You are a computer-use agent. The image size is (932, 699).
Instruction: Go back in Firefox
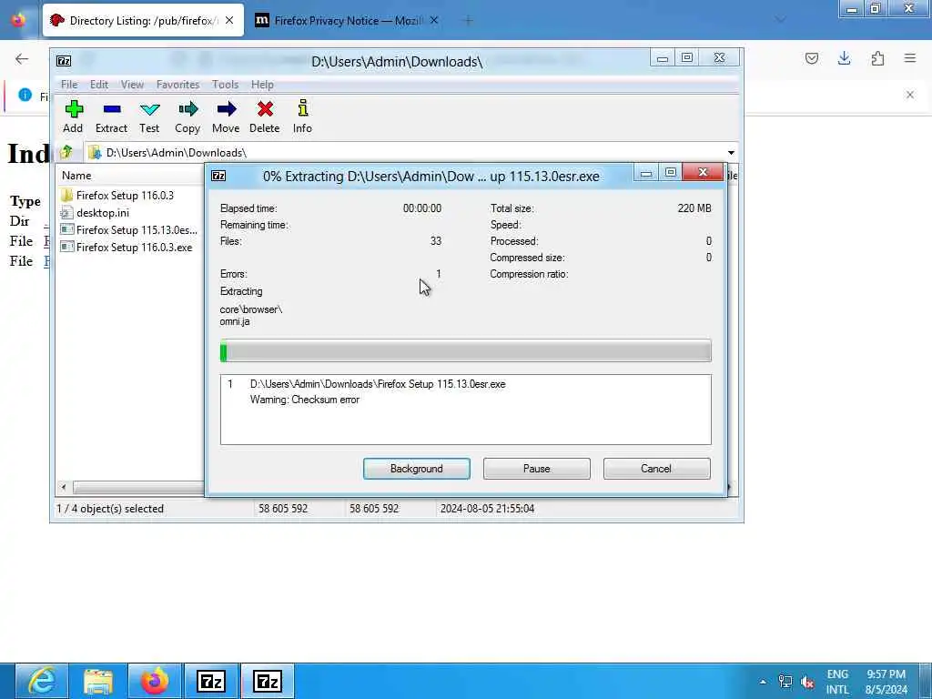tap(22, 58)
